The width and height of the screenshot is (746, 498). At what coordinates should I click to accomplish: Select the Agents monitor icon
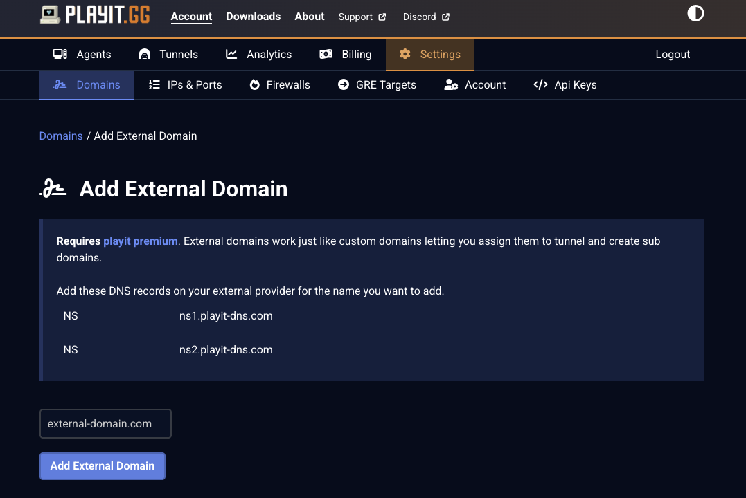59,54
